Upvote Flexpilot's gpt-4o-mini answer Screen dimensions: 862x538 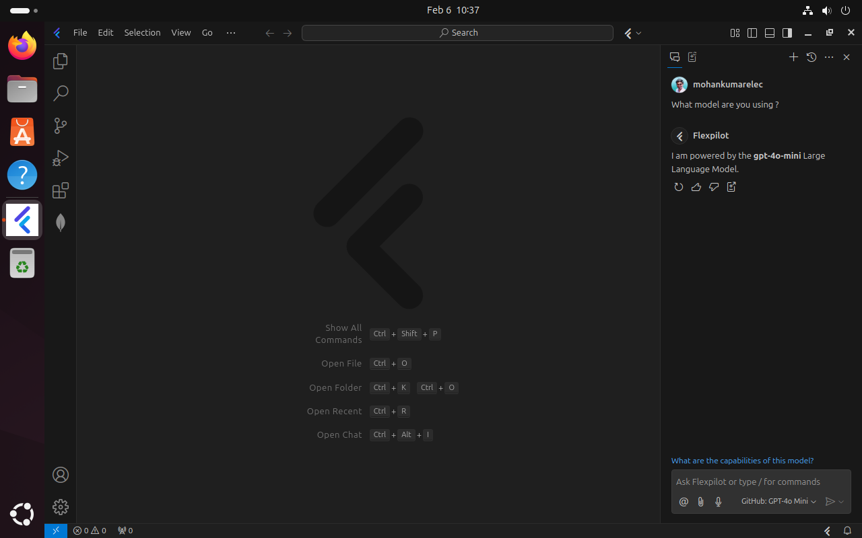point(696,187)
